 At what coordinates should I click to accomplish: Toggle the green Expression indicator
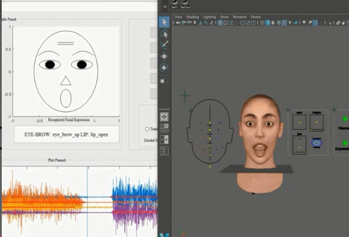345,143
